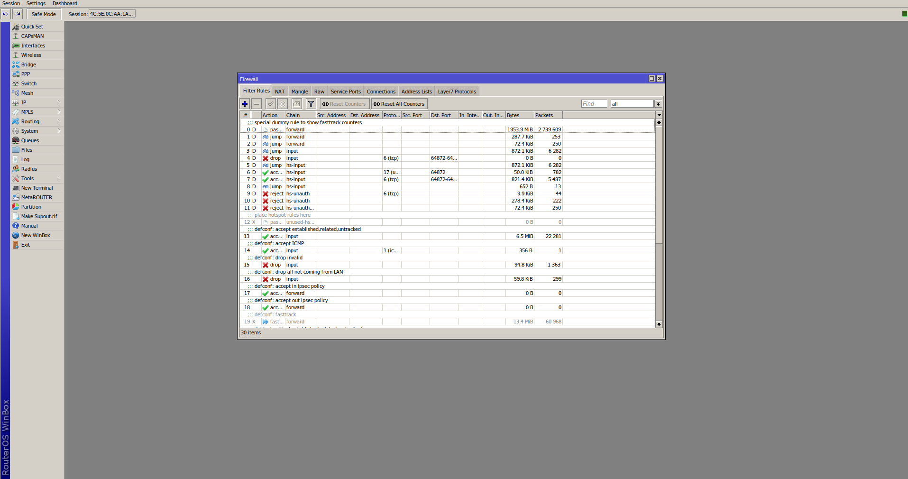Open Interfaces from the sidebar
This screenshot has width=908, height=479.
coord(33,46)
